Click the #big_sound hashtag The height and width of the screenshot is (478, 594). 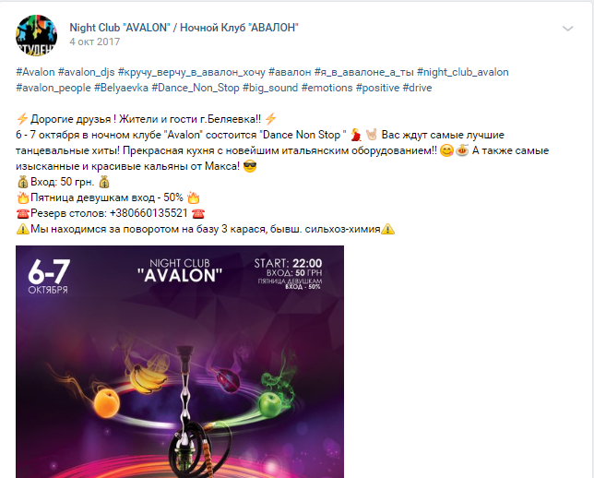coord(270,88)
